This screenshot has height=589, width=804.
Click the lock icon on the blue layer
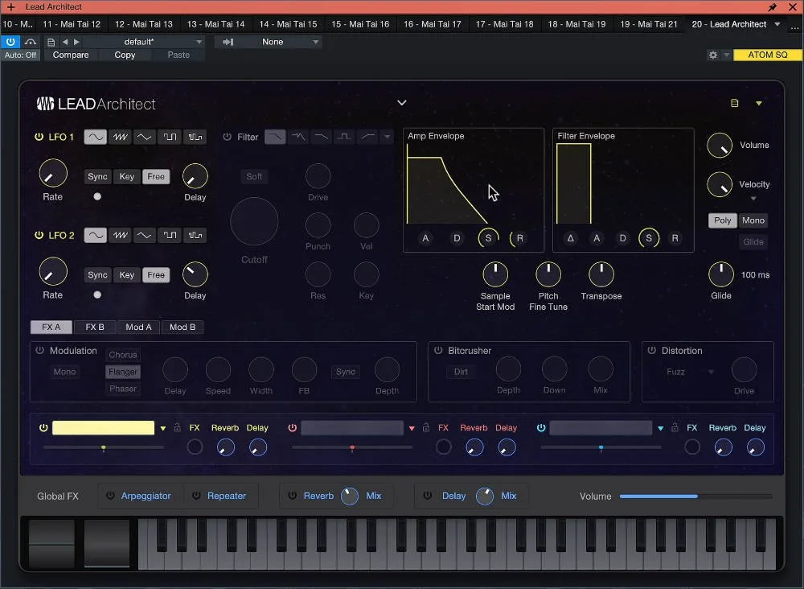tap(675, 427)
